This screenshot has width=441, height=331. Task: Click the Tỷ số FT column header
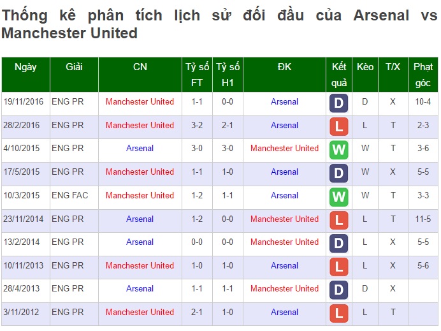point(197,75)
